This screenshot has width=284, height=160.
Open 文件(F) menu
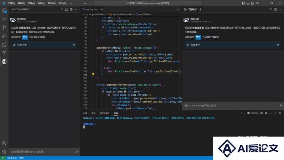point(11,3)
